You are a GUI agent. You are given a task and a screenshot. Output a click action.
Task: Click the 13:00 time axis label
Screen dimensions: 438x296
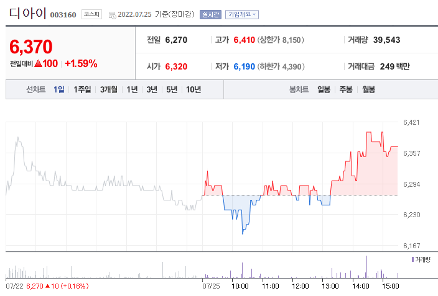[x=330, y=286]
